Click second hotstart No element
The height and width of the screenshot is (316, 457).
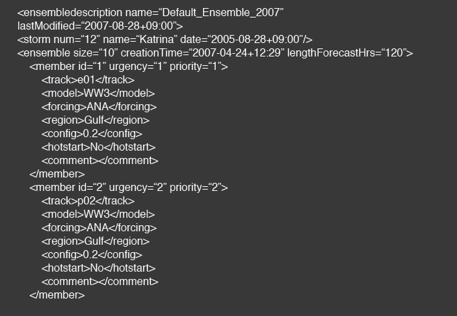click(99, 268)
